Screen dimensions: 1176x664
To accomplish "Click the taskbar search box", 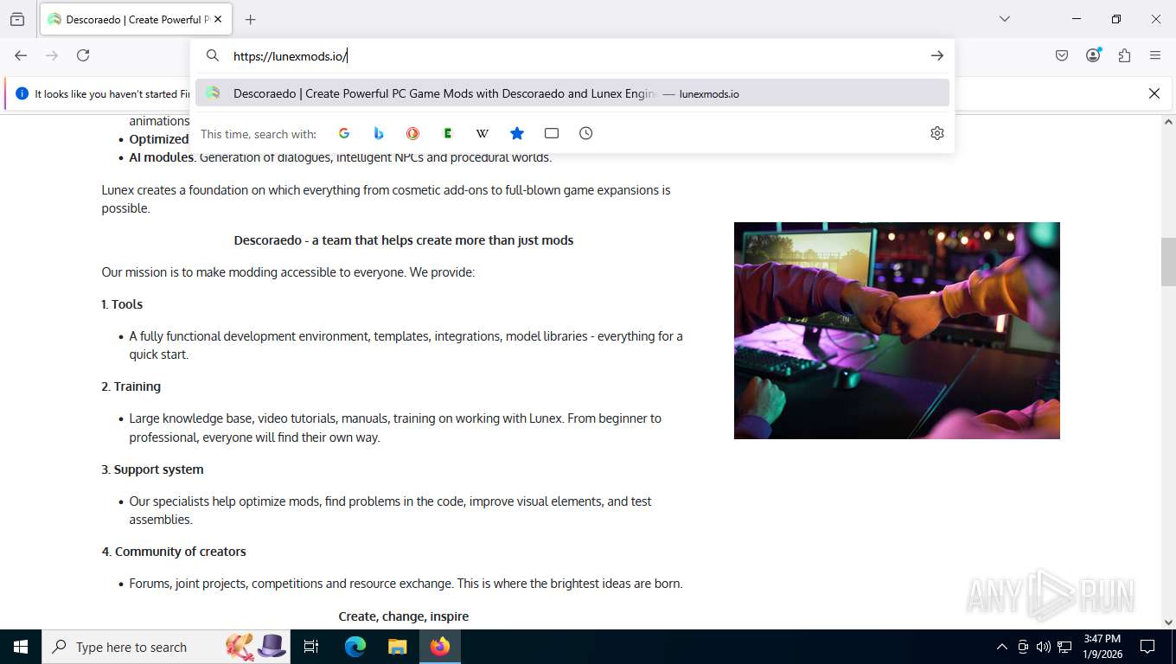I will coord(166,647).
